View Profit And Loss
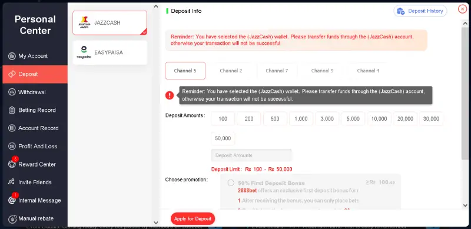The height and width of the screenshot is (229, 471). (x=35, y=147)
